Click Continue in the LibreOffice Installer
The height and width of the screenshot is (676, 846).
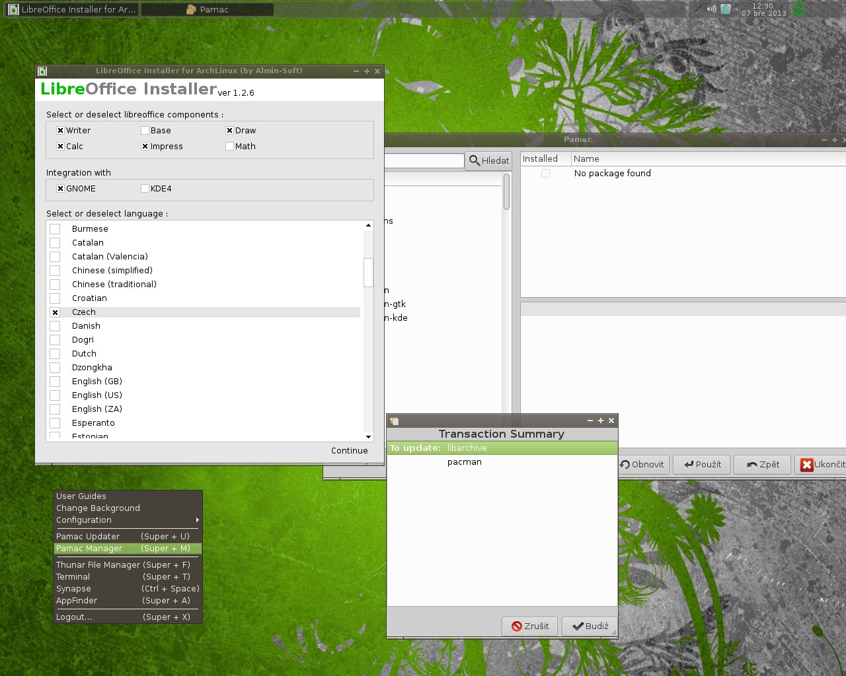349,451
